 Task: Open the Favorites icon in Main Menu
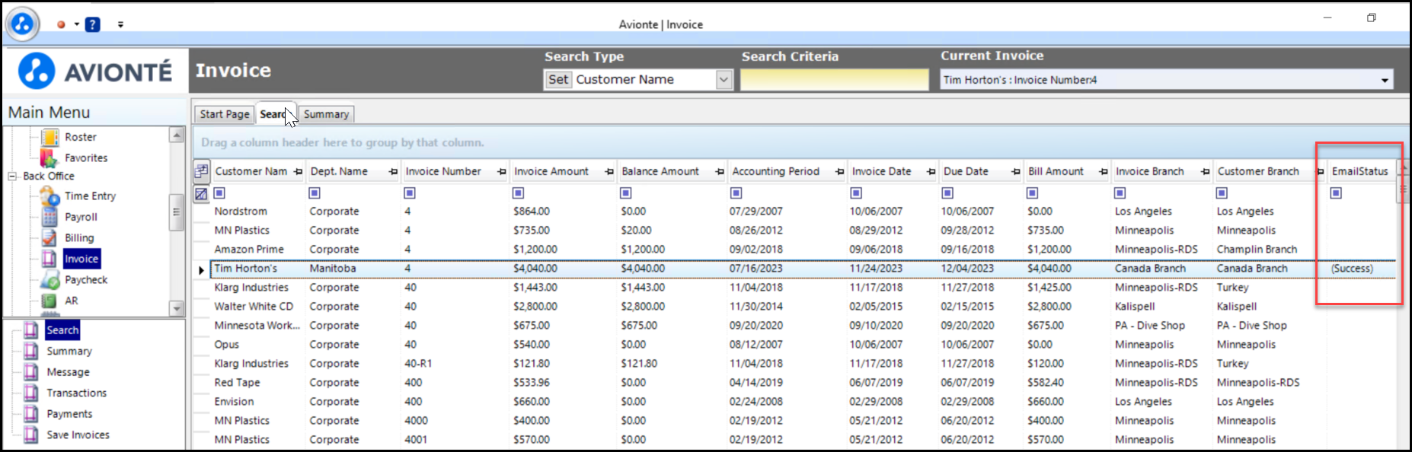50,158
